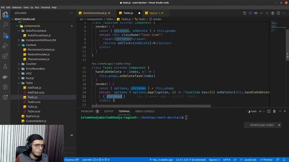The width and height of the screenshot is (289, 162).
Task: Click the code minimap preview
Action: pyautogui.click(x=278, y=27)
